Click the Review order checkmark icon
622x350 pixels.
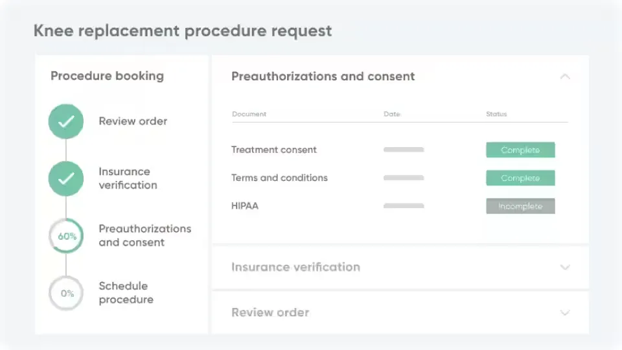[x=66, y=121]
